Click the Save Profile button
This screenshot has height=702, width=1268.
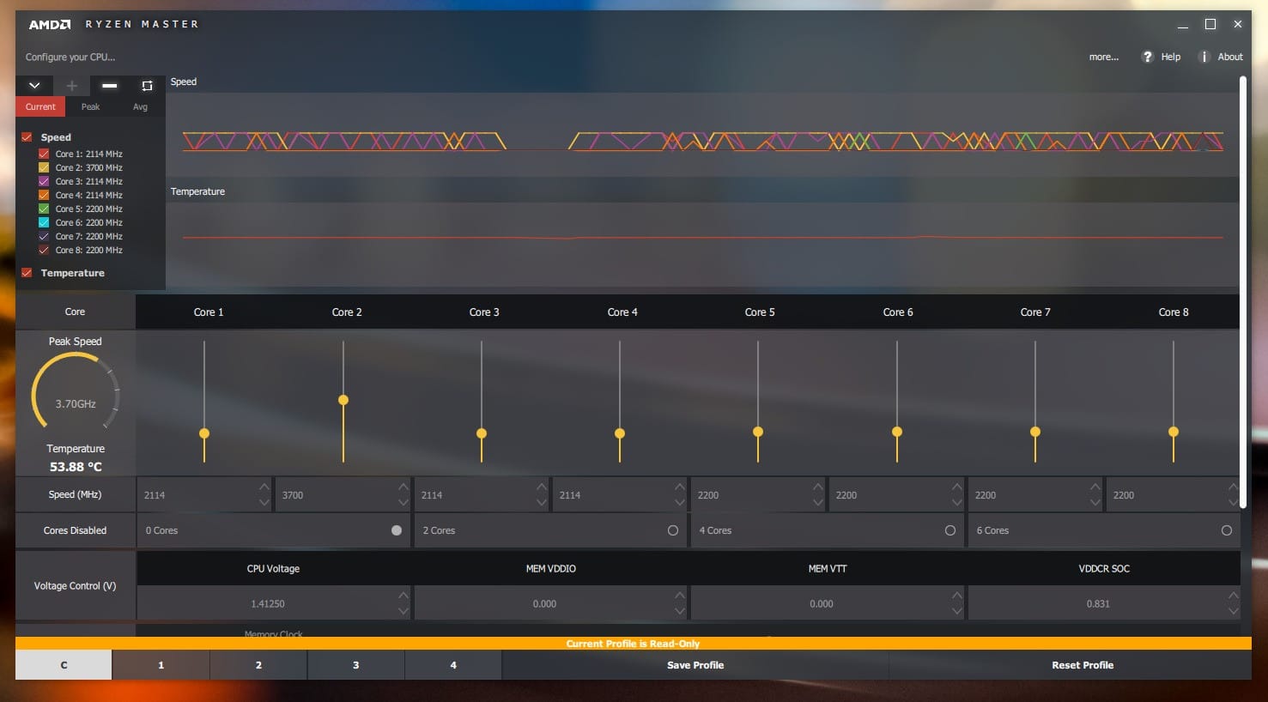tap(695, 665)
